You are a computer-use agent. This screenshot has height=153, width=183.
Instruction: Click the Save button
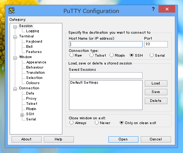click(156, 92)
